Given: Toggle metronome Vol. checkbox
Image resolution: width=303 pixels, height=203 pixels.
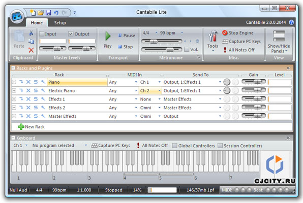Looking at the screenshot, I should [x=187, y=49].
